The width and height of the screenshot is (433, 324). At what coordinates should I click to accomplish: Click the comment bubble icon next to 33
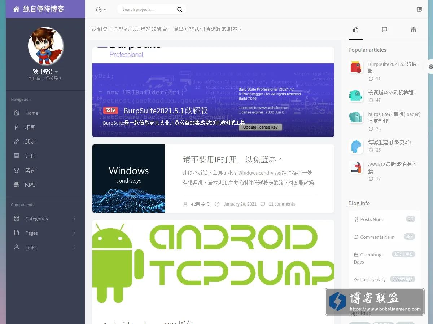click(x=371, y=129)
